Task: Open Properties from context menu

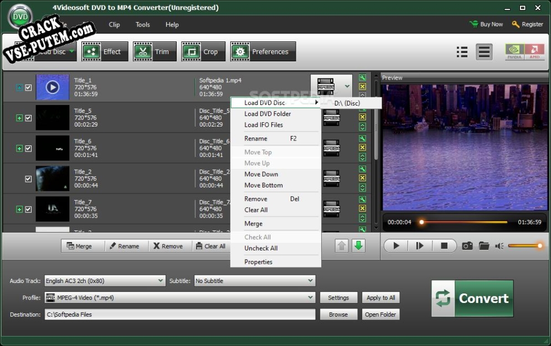Action: point(276,262)
